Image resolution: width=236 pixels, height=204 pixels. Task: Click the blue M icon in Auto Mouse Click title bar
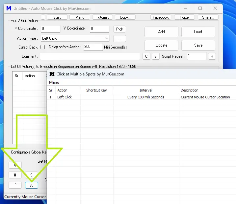click(x=9, y=9)
